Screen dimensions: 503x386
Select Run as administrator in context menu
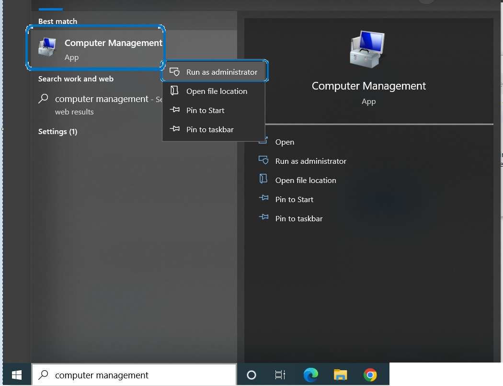(221, 72)
